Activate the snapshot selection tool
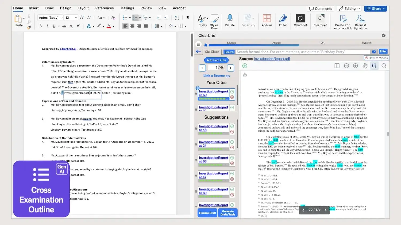 (374, 66)
